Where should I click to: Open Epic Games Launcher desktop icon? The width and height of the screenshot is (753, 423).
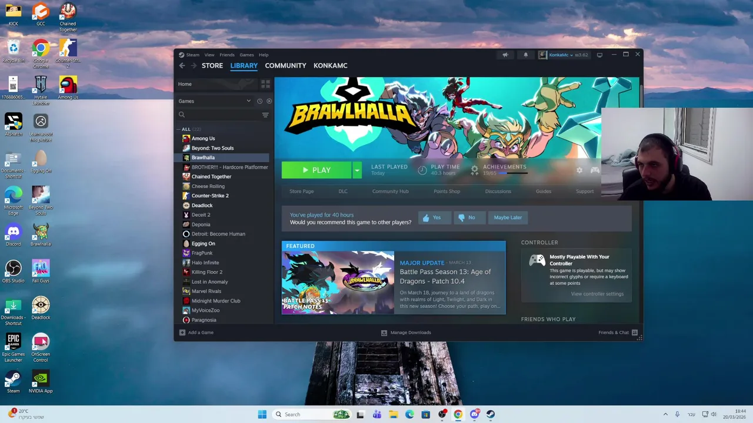coord(13,347)
